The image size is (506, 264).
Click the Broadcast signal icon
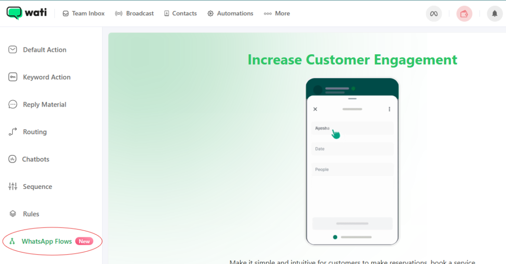119,13
